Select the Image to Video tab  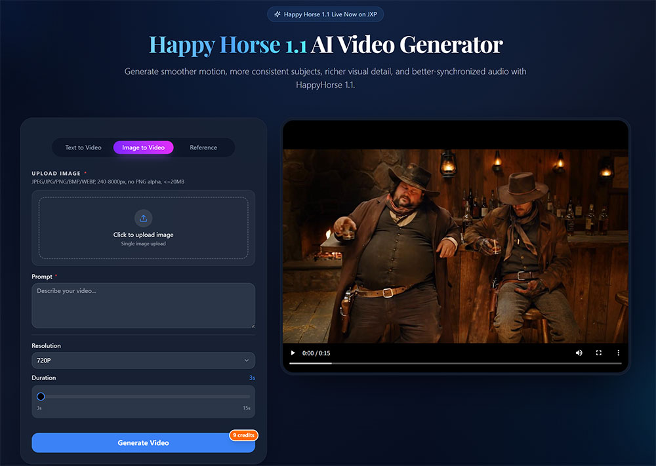(143, 147)
